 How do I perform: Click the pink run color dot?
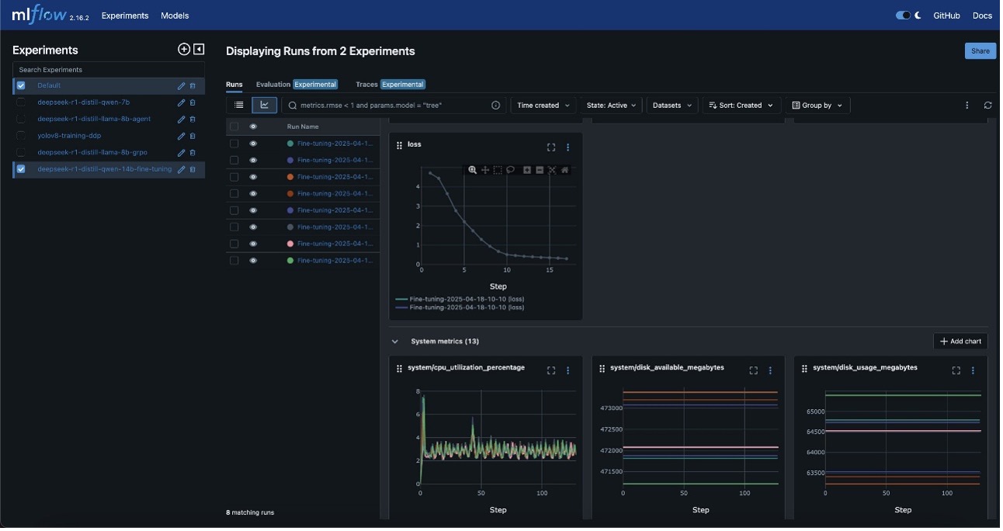coord(290,244)
